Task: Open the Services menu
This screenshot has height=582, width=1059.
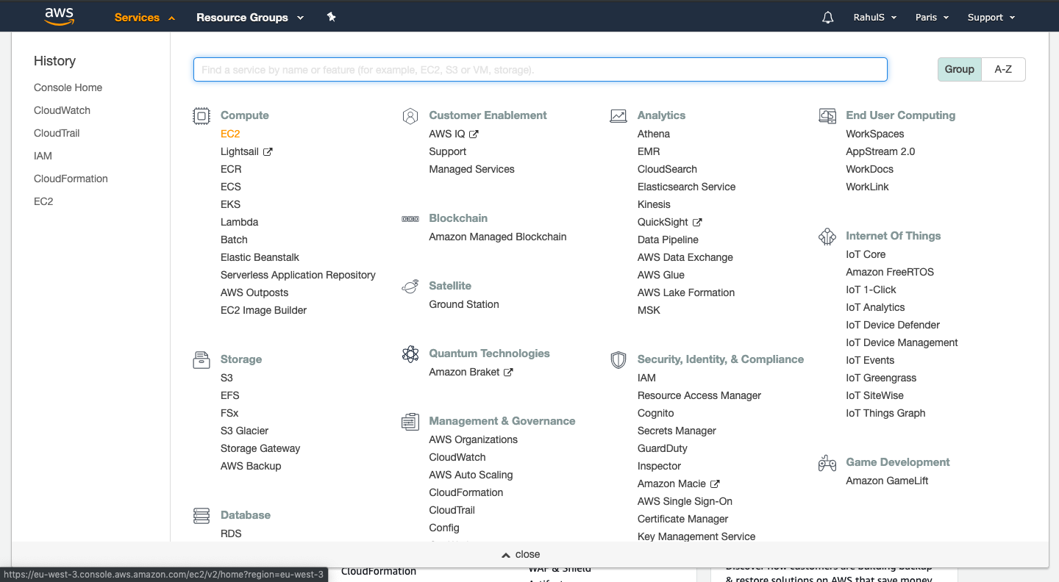Action: point(139,17)
